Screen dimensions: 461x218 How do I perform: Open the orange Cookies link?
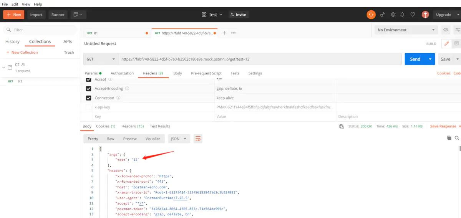[444, 73]
